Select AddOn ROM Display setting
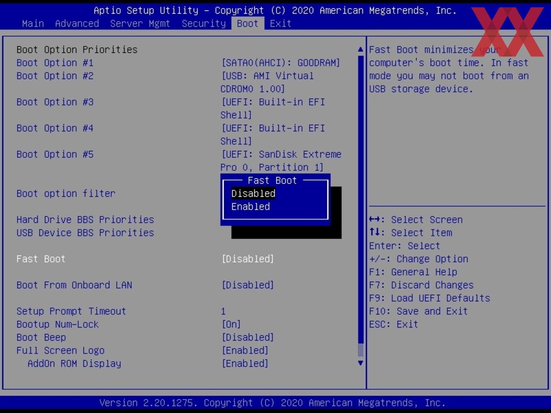 click(74, 364)
